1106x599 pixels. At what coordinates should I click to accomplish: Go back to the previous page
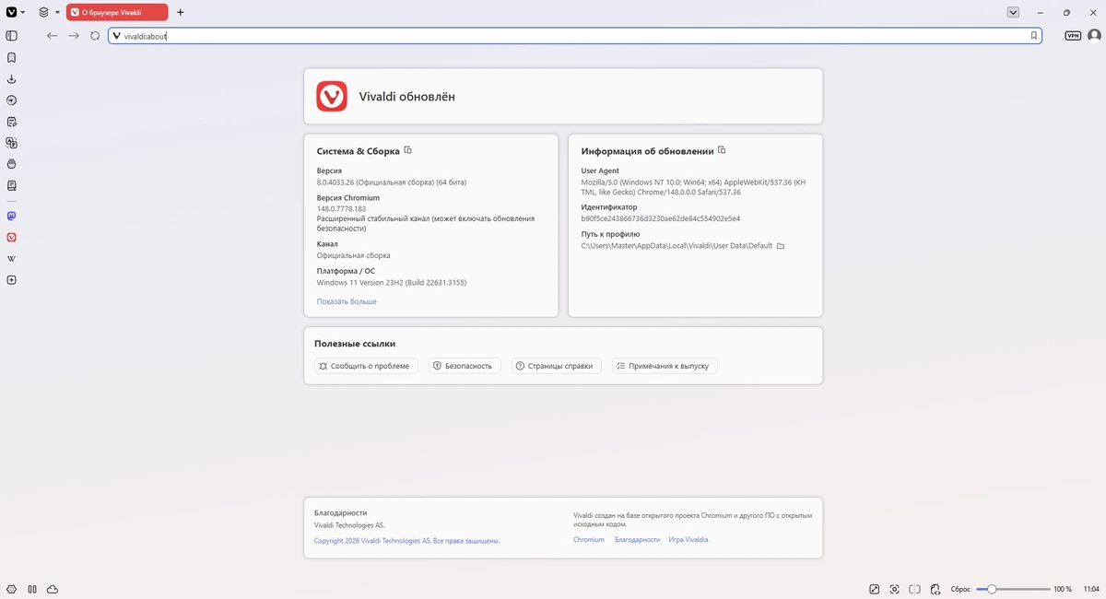coord(53,36)
